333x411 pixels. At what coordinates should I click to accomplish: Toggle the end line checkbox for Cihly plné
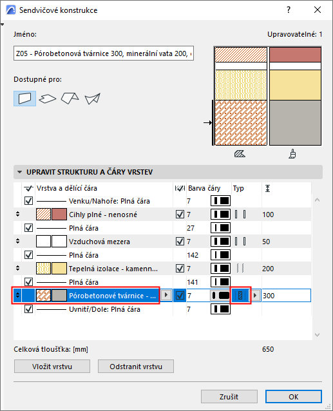pos(180,215)
